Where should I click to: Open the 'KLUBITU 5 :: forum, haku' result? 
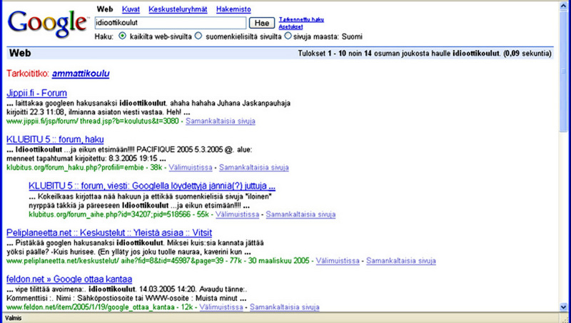point(55,139)
